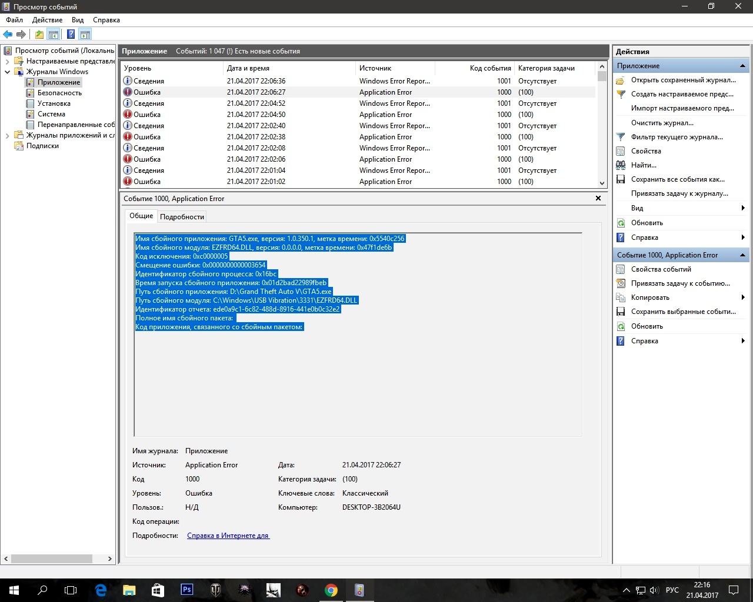Open the 'Найти...' search action

pyautogui.click(x=644, y=165)
